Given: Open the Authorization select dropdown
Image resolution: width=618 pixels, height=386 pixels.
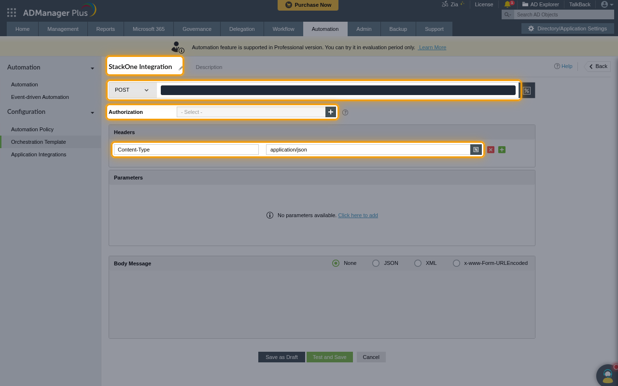Looking at the screenshot, I should 251,112.
